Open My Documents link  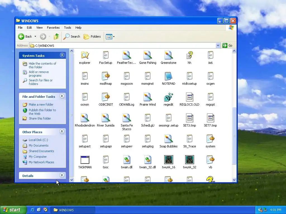[x=39, y=145]
